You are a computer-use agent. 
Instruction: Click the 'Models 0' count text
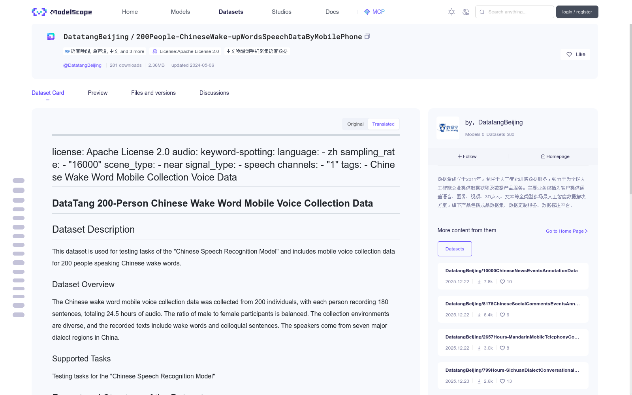click(475, 134)
